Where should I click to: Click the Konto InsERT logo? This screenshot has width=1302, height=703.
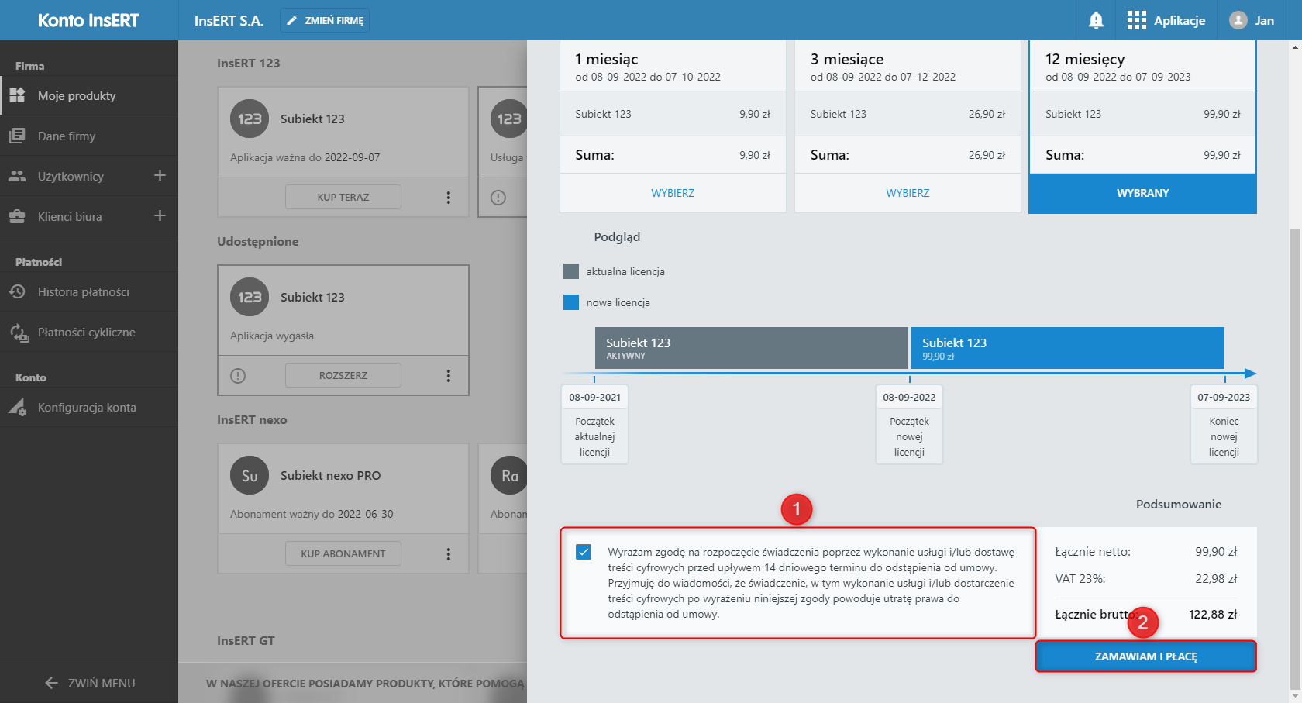[88, 20]
